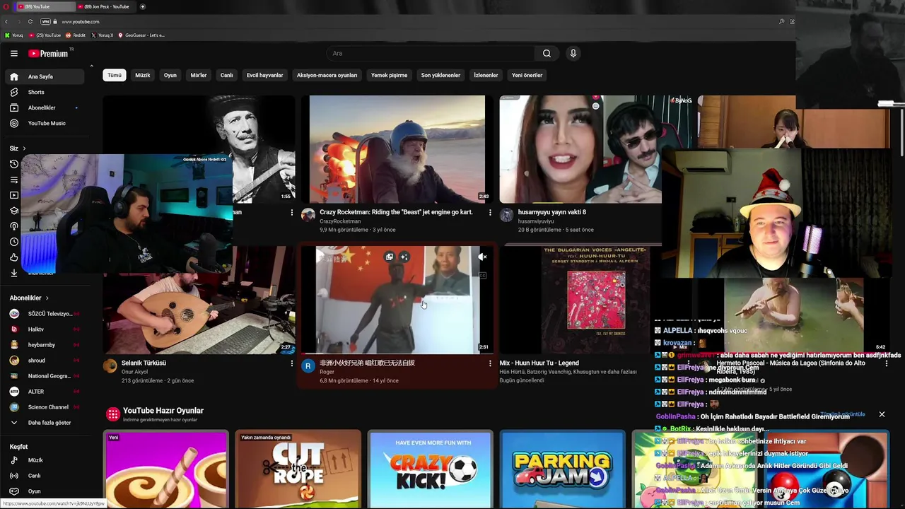Viewport: 905px width, 509px height.
Task: Activate voice search microphone
Action: point(573,54)
